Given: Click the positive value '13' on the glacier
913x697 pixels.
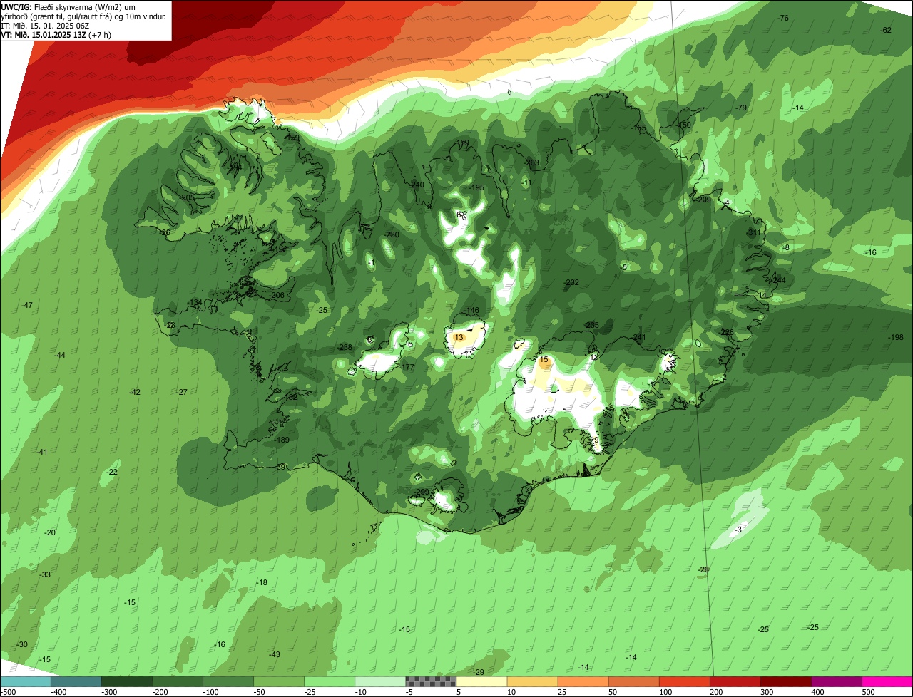Looking at the screenshot, I should [x=459, y=337].
